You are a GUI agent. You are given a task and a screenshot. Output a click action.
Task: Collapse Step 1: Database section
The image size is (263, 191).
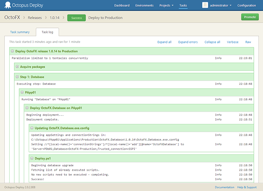point(17,77)
